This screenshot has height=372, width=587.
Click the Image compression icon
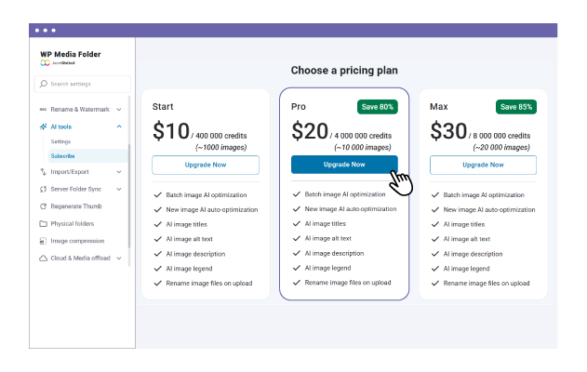[43, 241]
